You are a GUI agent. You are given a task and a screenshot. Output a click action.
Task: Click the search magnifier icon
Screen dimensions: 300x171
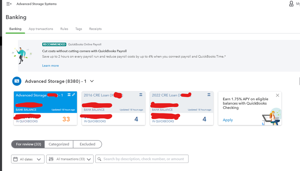click(99, 159)
